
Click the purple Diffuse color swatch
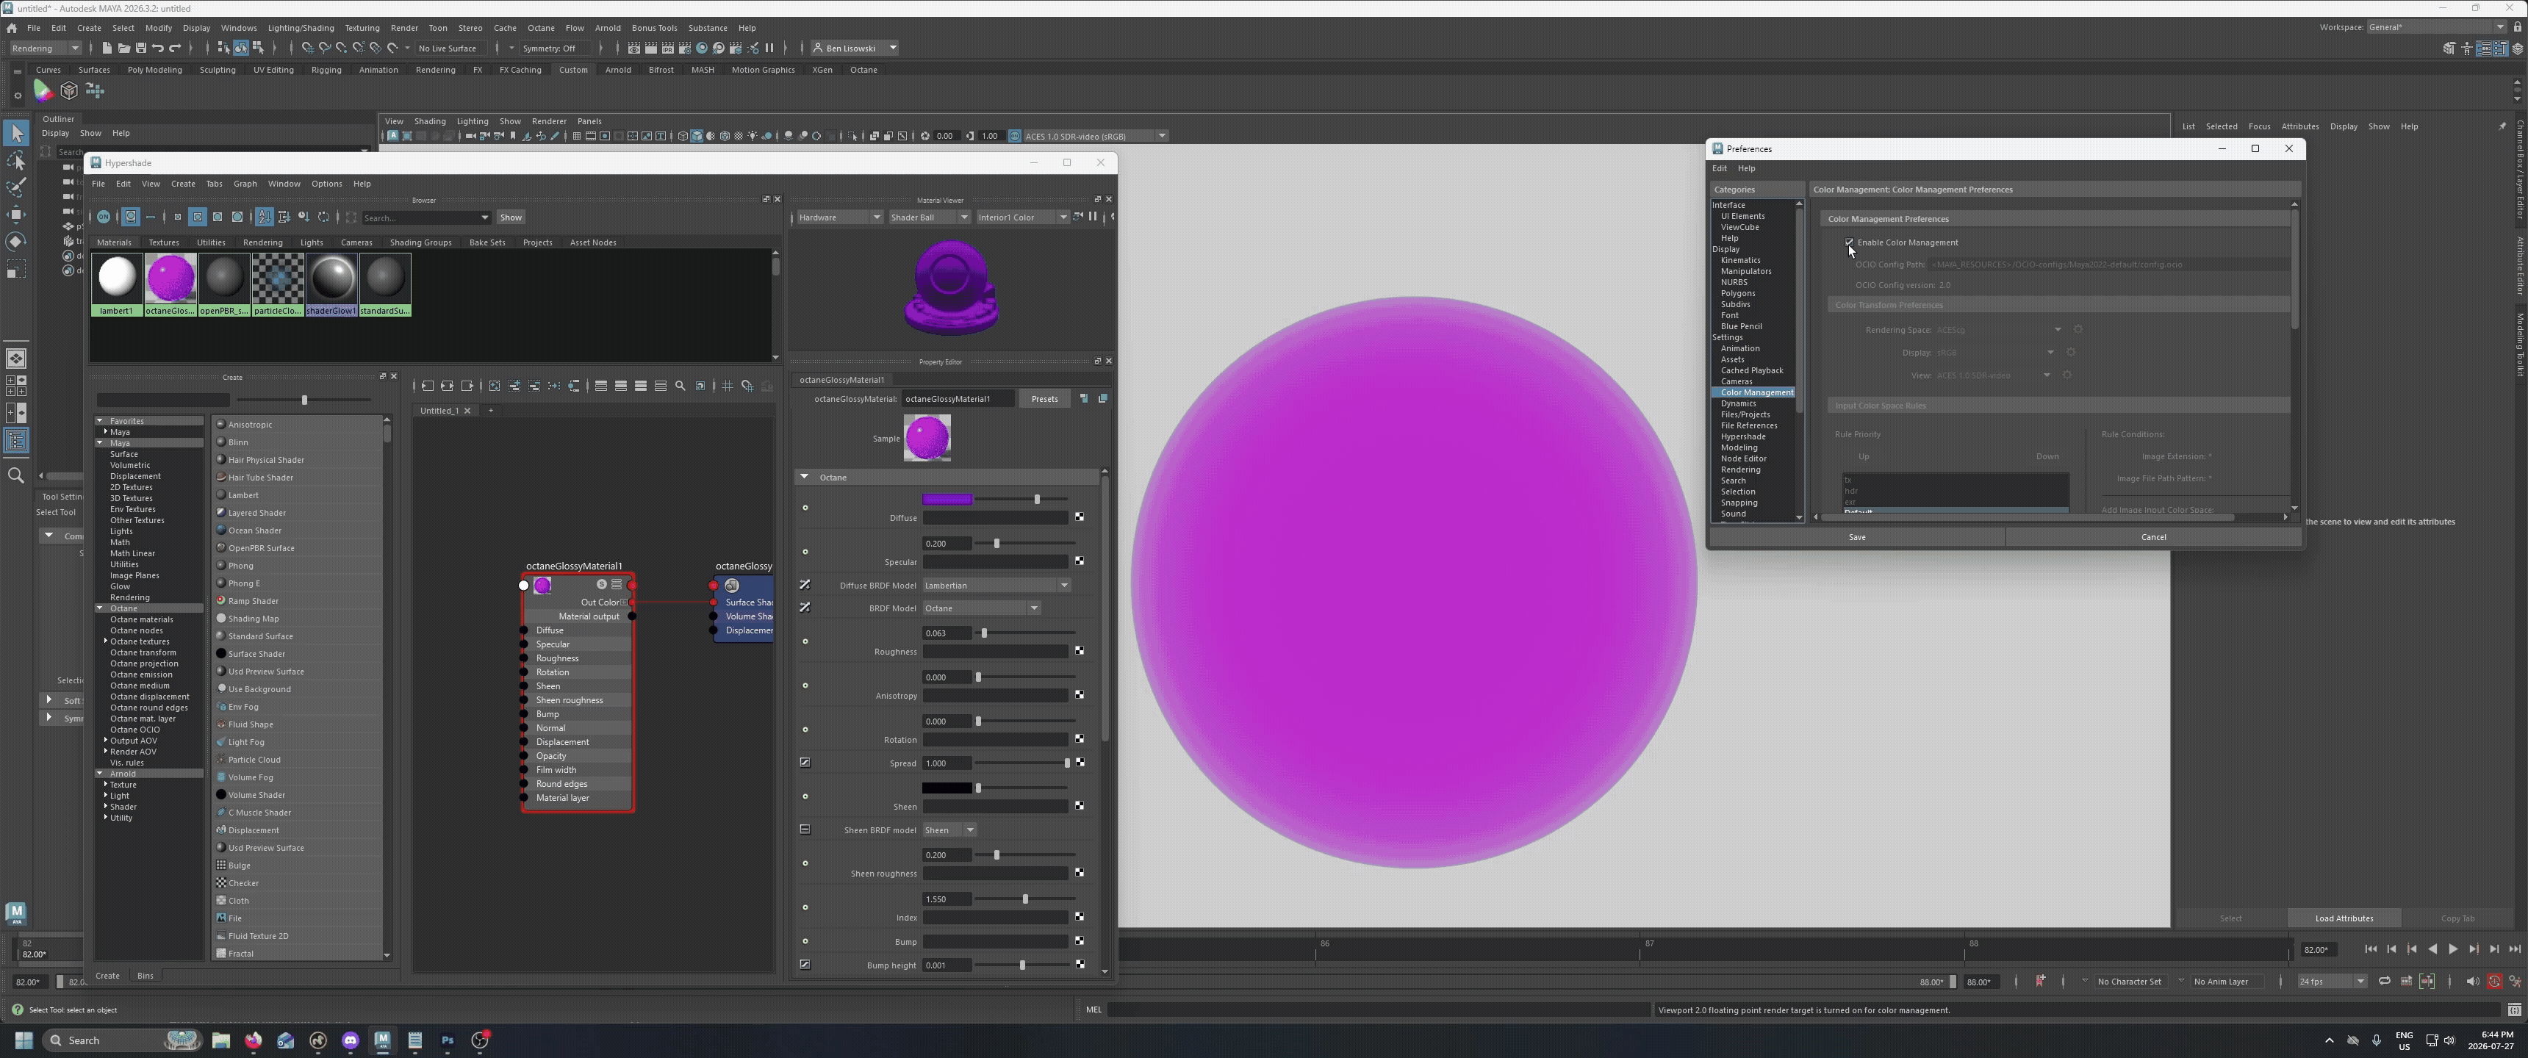click(x=947, y=500)
